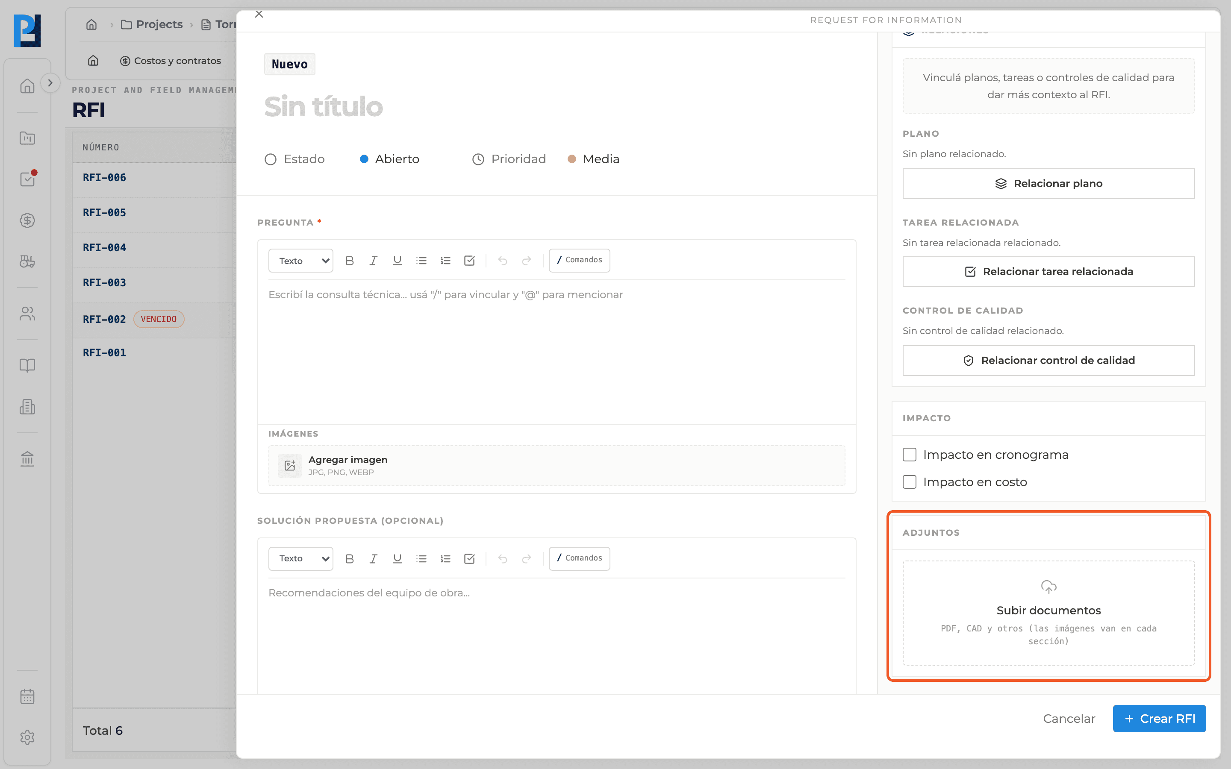The height and width of the screenshot is (769, 1231).
Task: Apply italic in the Solución propuesta toolbar
Action: click(x=374, y=558)
